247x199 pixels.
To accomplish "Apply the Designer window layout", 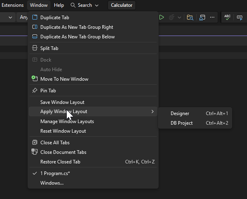I will click(180, 113).
